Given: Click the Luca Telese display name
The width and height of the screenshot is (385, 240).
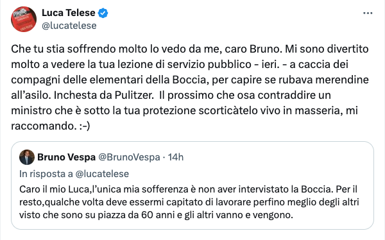Looking at the screenshot, I should (x=69, y=13).
